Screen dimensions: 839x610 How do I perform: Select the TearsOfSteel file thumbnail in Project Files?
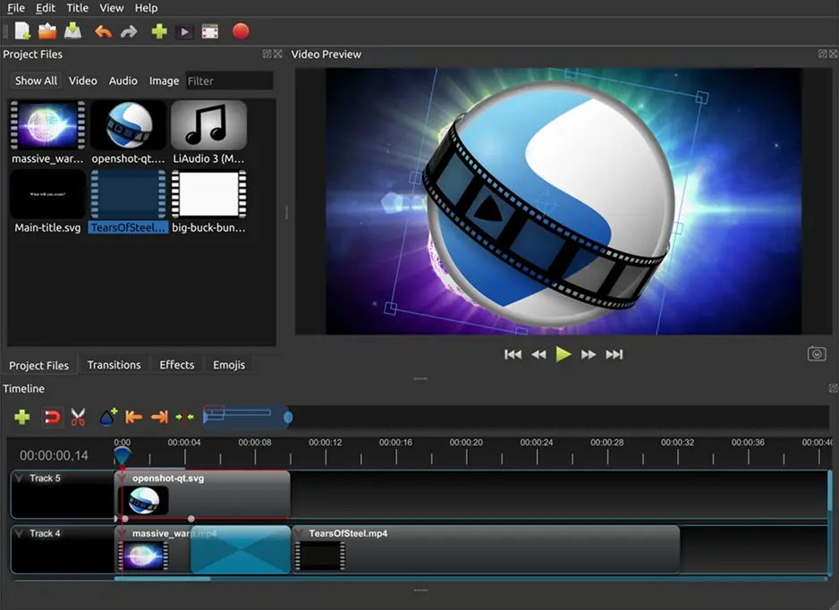click(129, 194)
